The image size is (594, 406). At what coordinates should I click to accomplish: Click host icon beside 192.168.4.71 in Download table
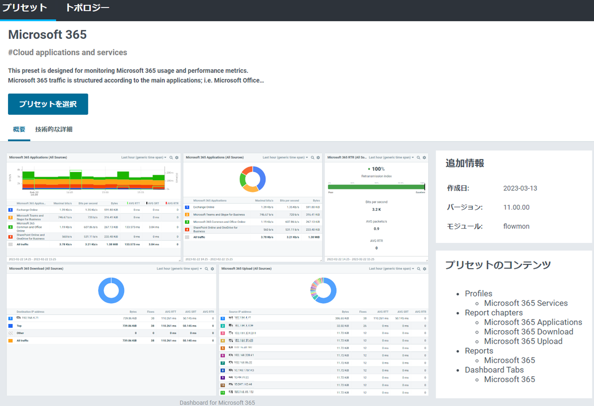click(19, 318)
